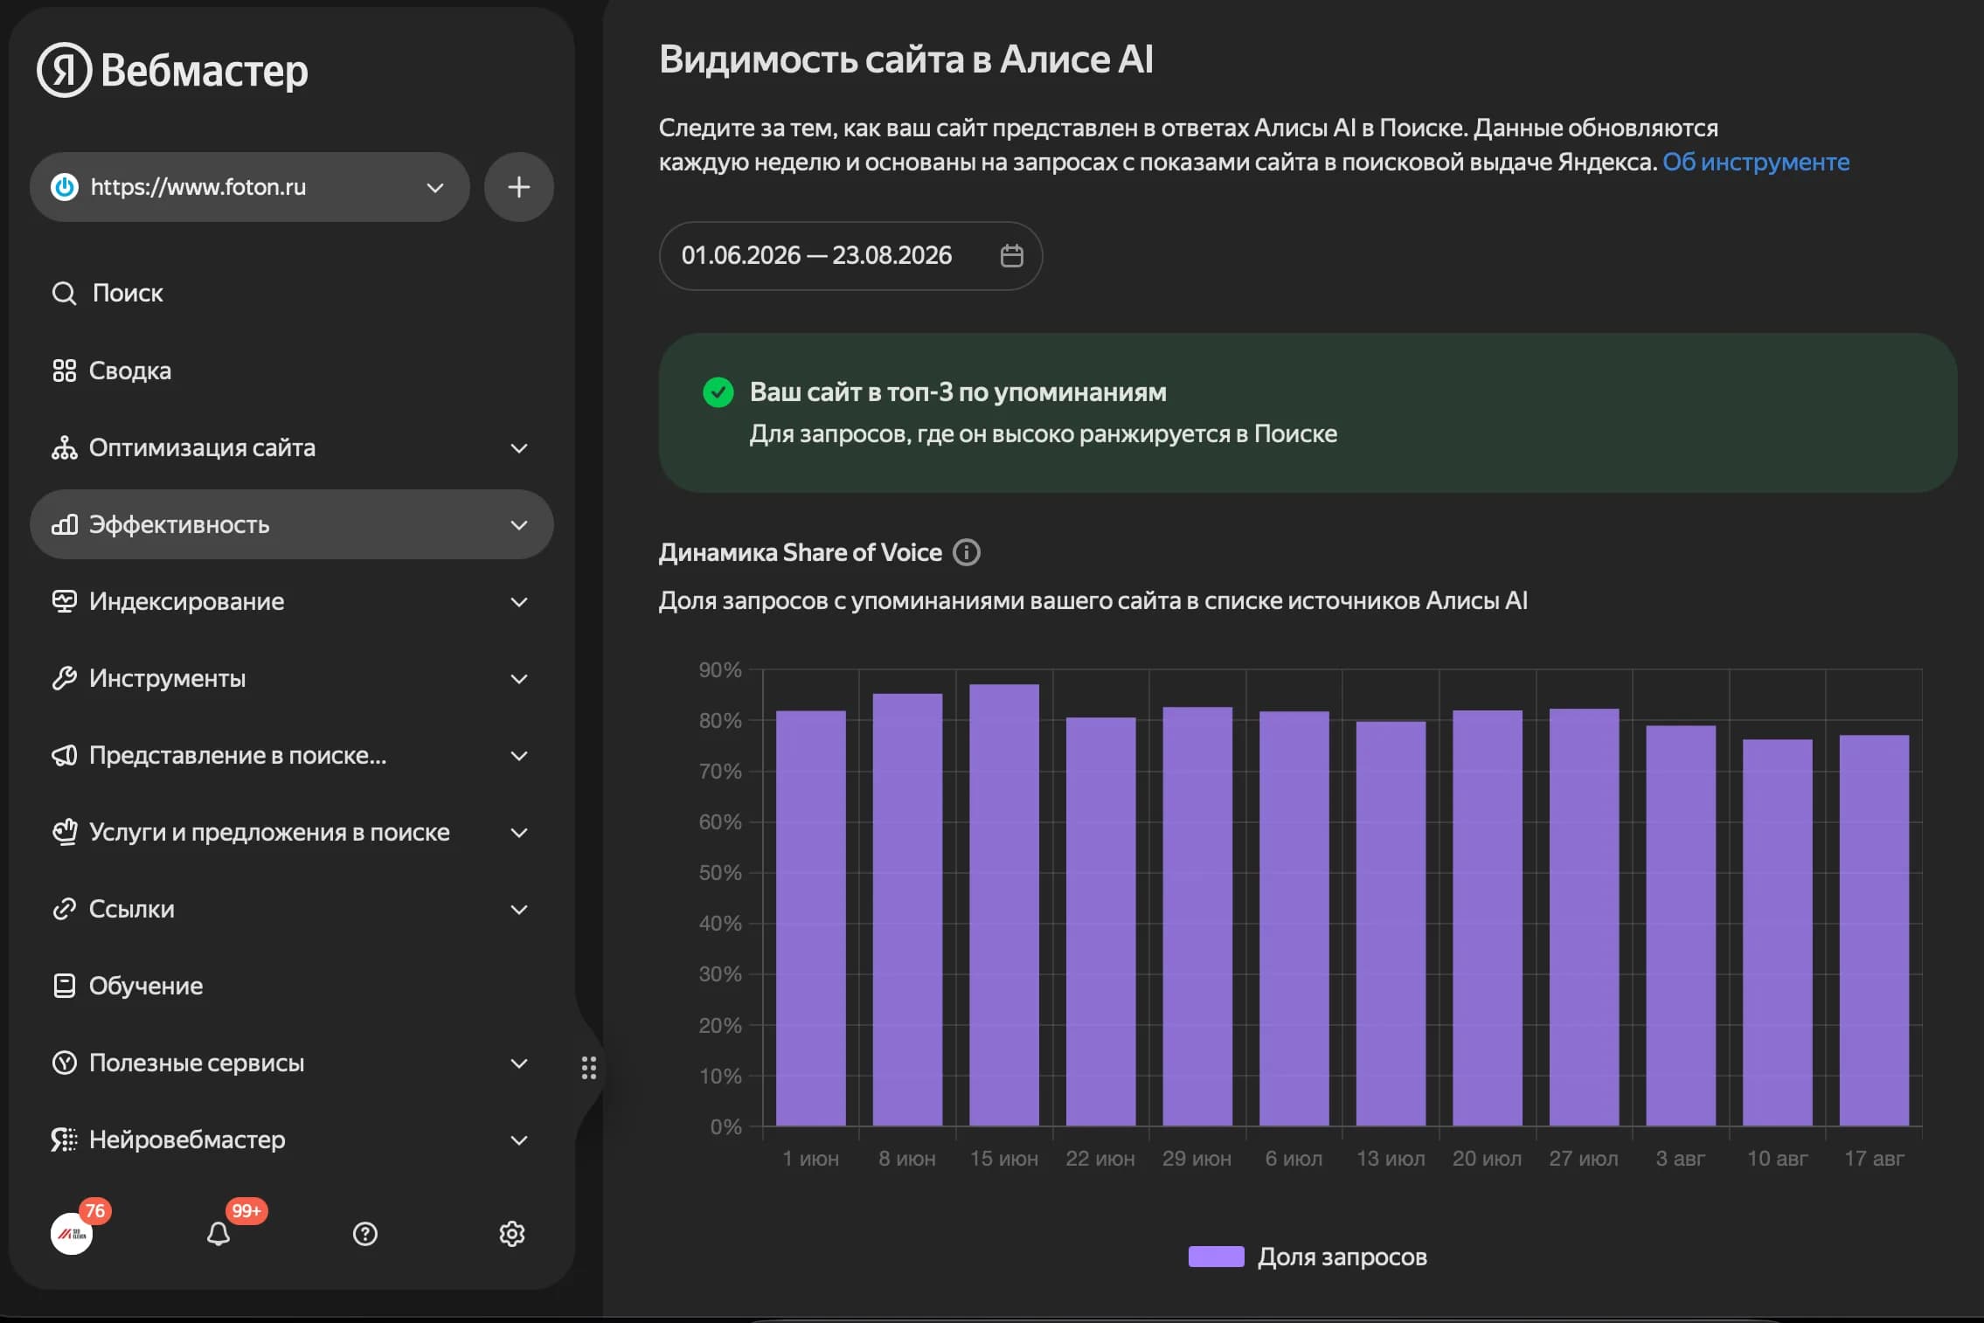Expand the Инструменты section chevron

coord(519,679)
